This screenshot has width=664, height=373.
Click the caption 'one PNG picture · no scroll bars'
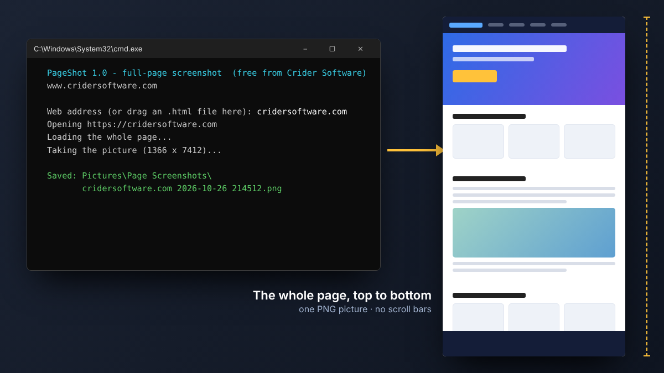(365, 309)
